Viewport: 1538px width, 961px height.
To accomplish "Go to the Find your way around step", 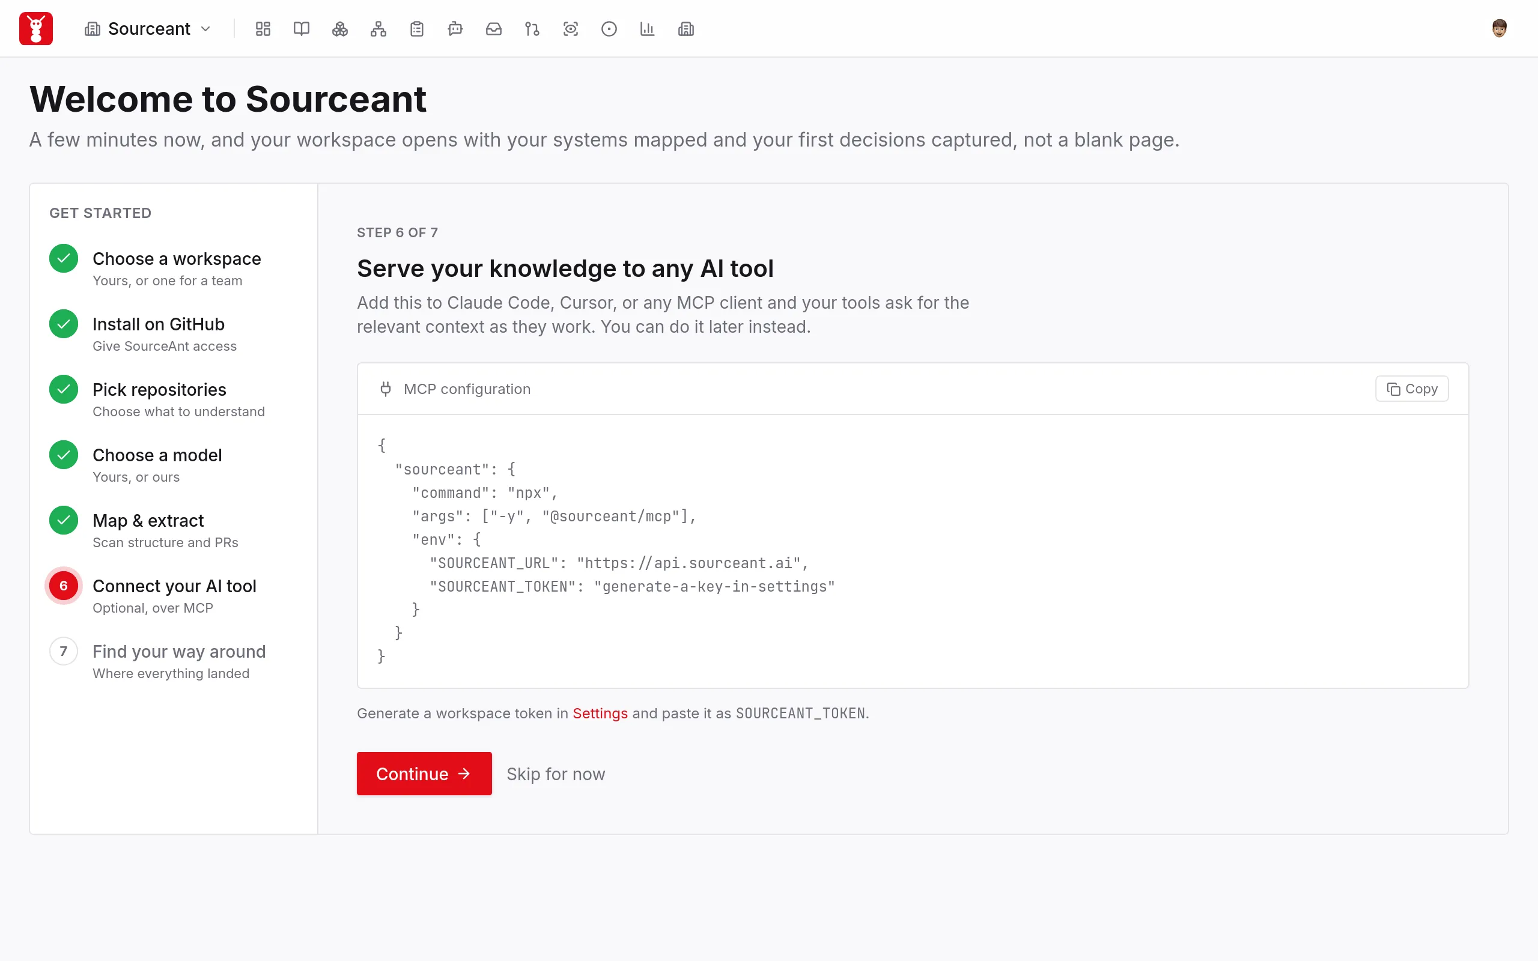I will coord(173,661).
